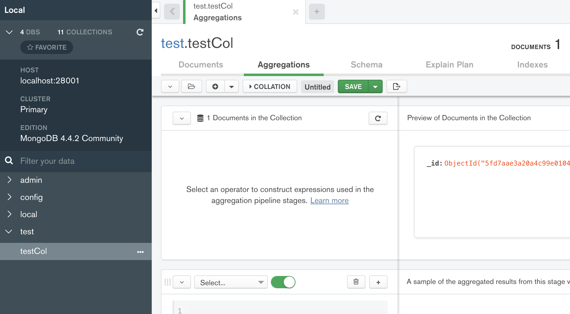Open the stage operator Select dropdown

point(231,282)
